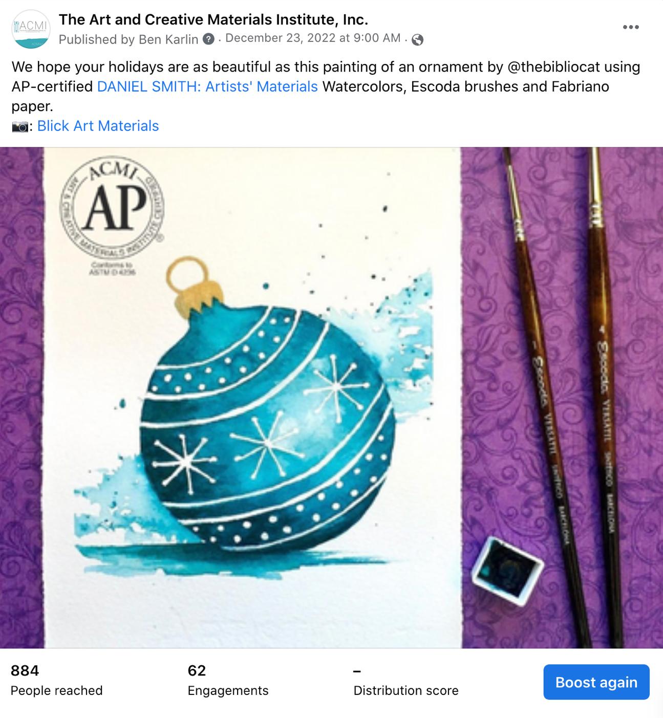Image resolution: width=663 pixels, height=718 pixels.
Task: Click the watercolor paint pan in photo
Action: [x=508, y=570]
